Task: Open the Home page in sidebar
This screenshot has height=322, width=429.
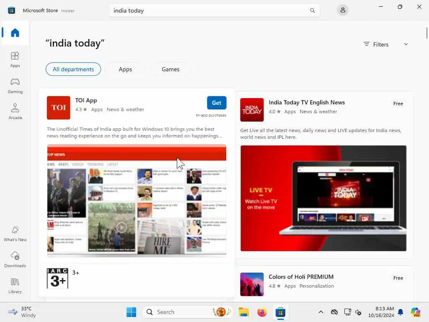Action: 15,33
